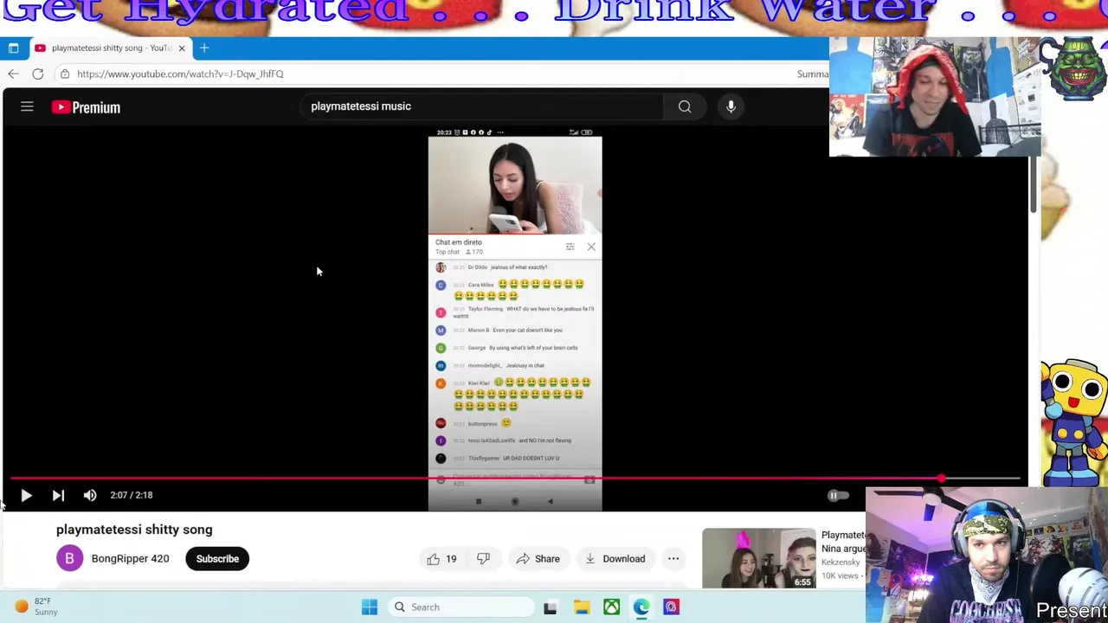
Task: Like the video with 19 likes
Action: coord(441,558)
